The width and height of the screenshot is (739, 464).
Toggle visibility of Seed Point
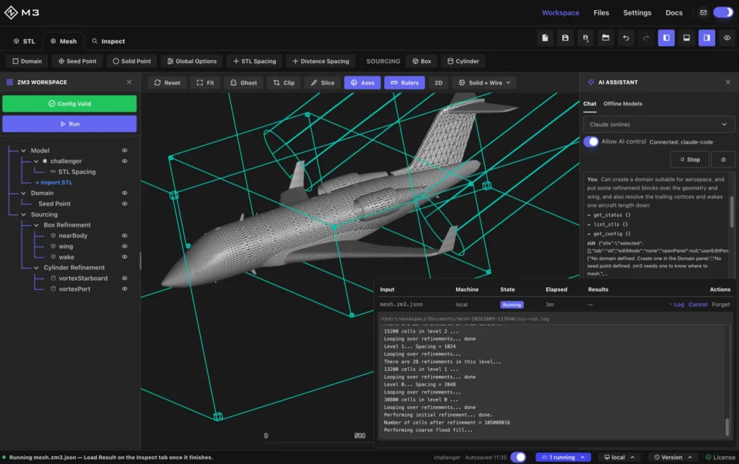click(x=124, y=203)
